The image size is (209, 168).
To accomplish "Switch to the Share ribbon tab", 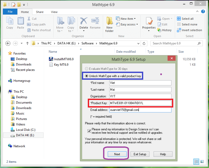I will (40, 12).
